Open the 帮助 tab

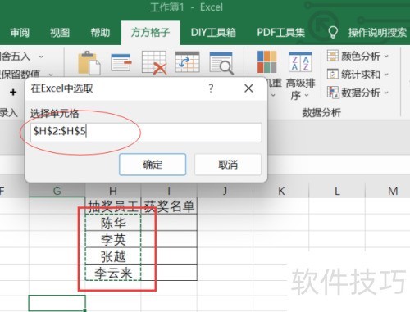[100, 33]
